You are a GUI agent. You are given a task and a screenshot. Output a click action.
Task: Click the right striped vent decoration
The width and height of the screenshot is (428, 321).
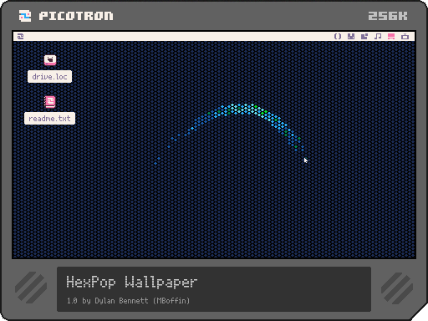(397, 288)
